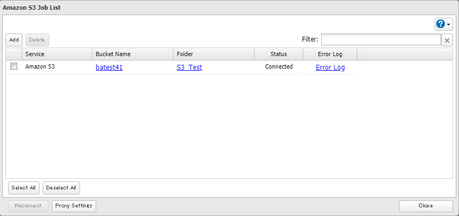
Task: View the Error Log link for batest41
Action: tap(330, 67)
